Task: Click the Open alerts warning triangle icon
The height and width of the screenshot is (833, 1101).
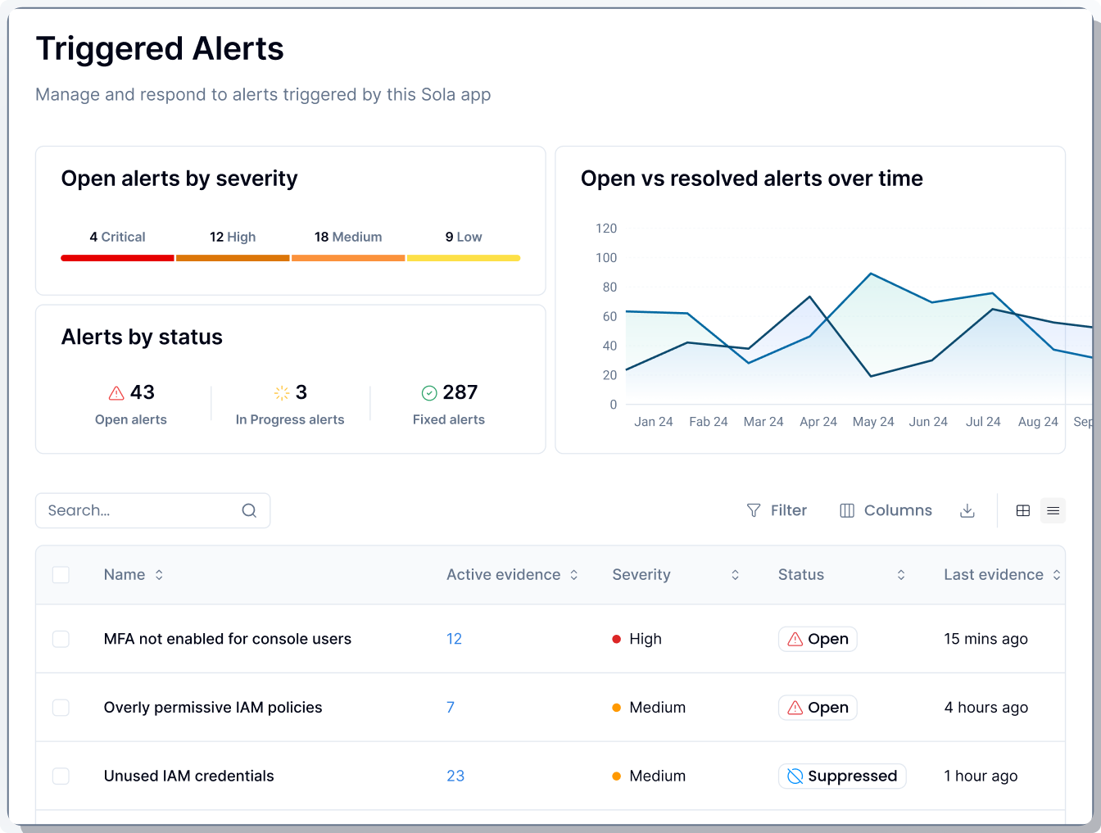Action: tap(116, 393)
